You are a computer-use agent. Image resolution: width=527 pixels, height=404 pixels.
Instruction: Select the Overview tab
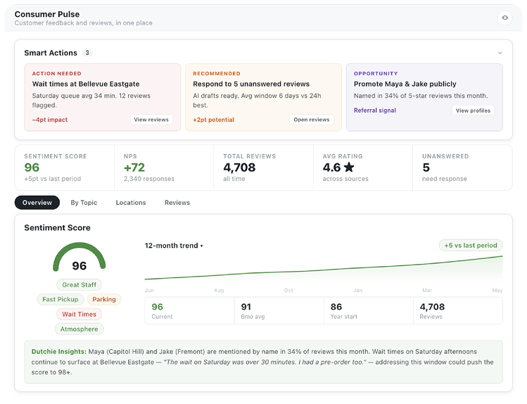(37, 203)
